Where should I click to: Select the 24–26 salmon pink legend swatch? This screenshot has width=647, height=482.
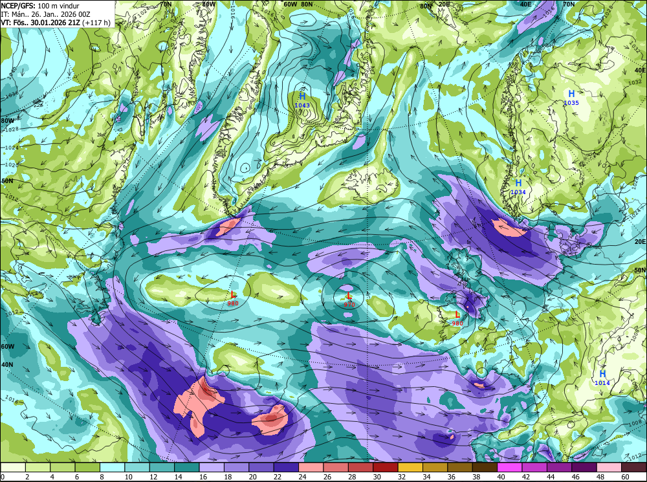click(x=311, y=467)
